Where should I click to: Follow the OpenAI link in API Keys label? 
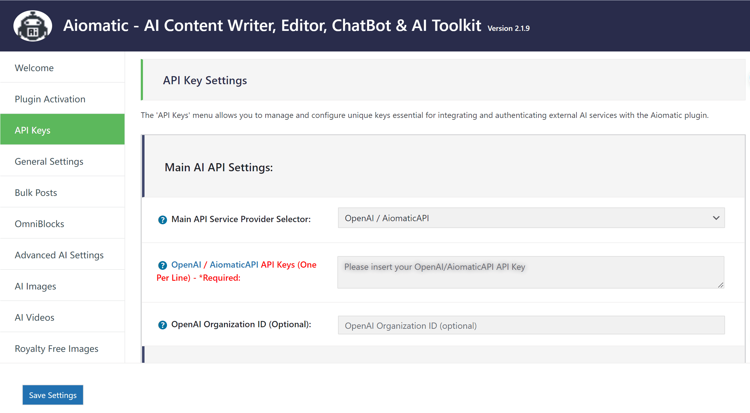(x=186, y=265)
